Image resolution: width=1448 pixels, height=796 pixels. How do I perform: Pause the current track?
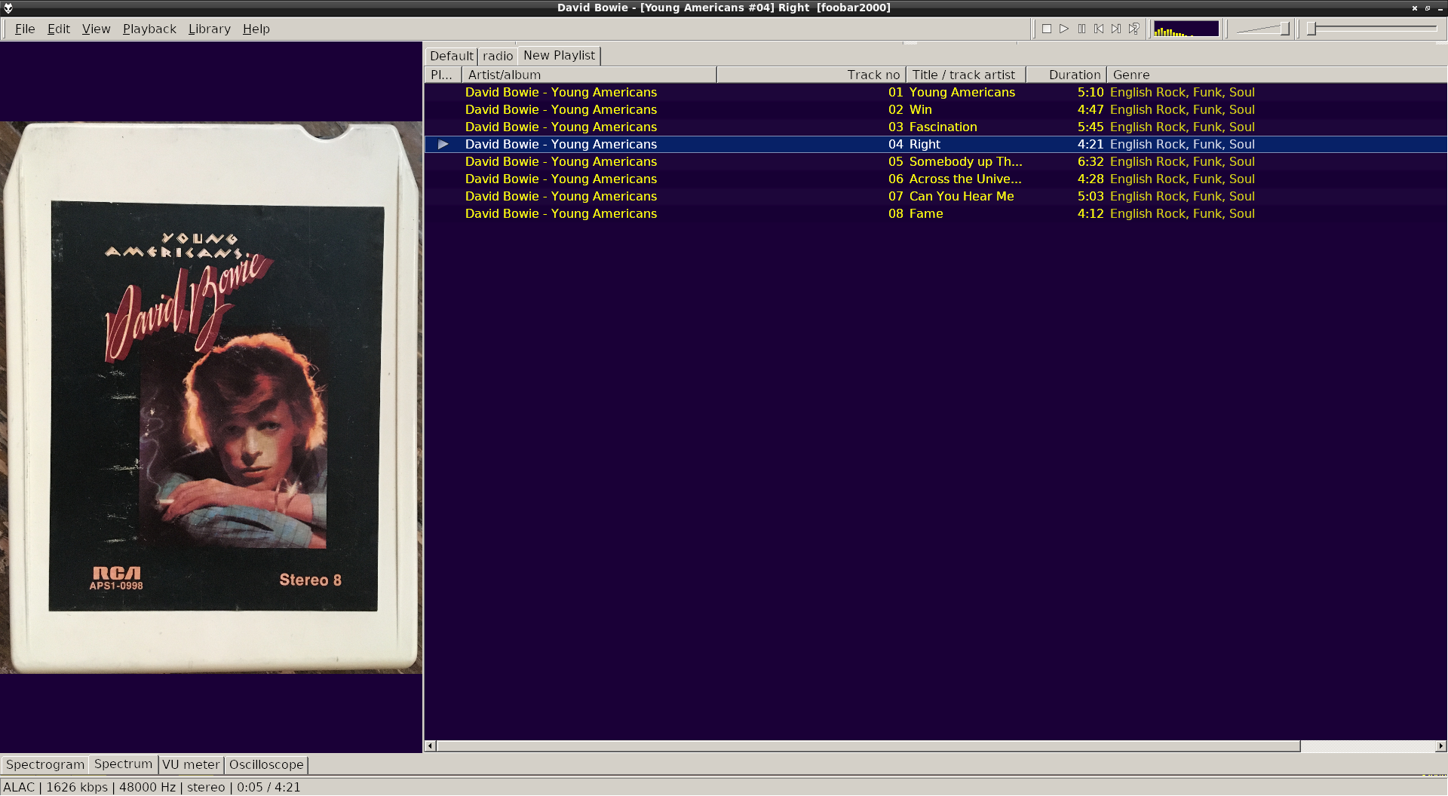pyautogui.click(x=1081, y=29)
